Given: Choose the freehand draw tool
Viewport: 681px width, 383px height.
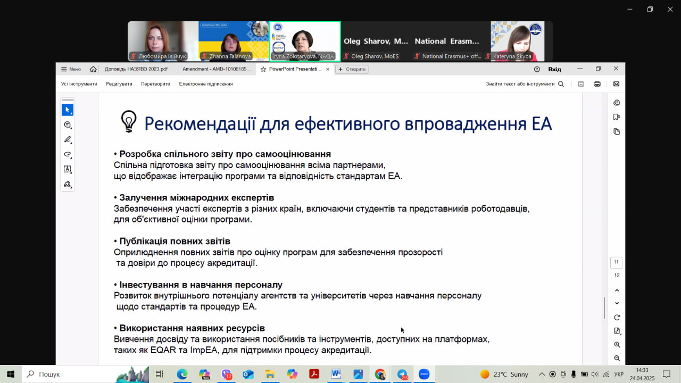Looking at the screenshot, I should (67, 154).
